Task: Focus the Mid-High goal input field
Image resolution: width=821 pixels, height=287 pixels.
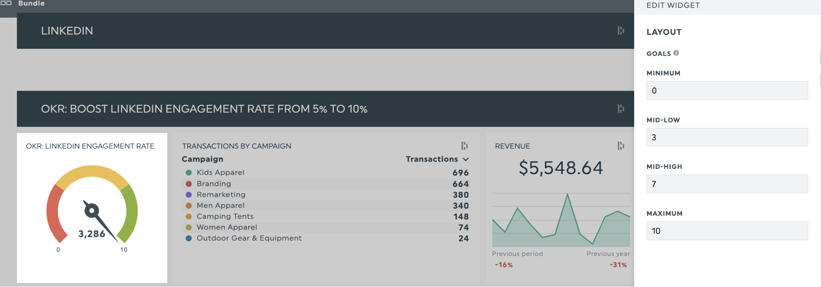Action: [727, 184]
